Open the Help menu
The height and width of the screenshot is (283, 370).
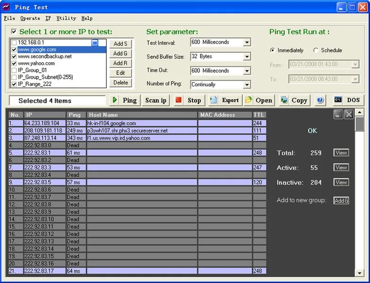(87, 18)
